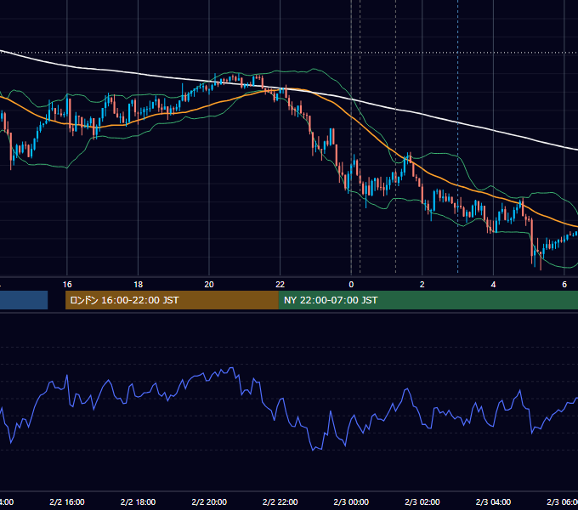Click the blue session bar before ロンドン
Image resolution: width=578 pixels, height=510 pixels.
coord(24,300)
